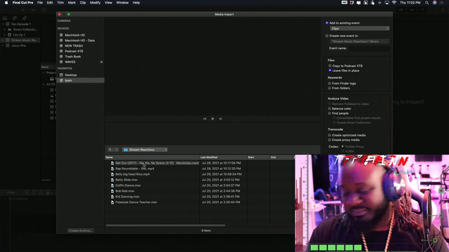Skip to next clip in viewer
Screen dimensions: 449x252
221,118
